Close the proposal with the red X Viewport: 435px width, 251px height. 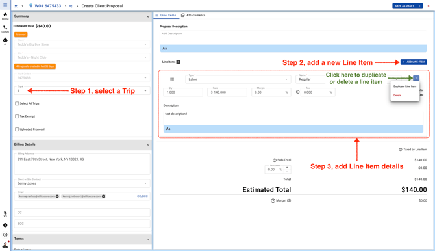point(429,6)
